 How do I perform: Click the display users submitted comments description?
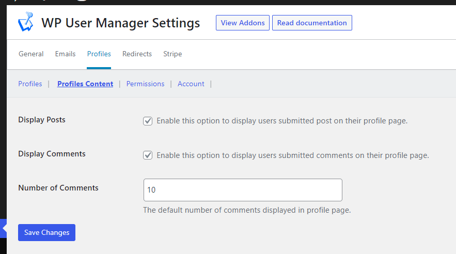(x=293, y=155)
